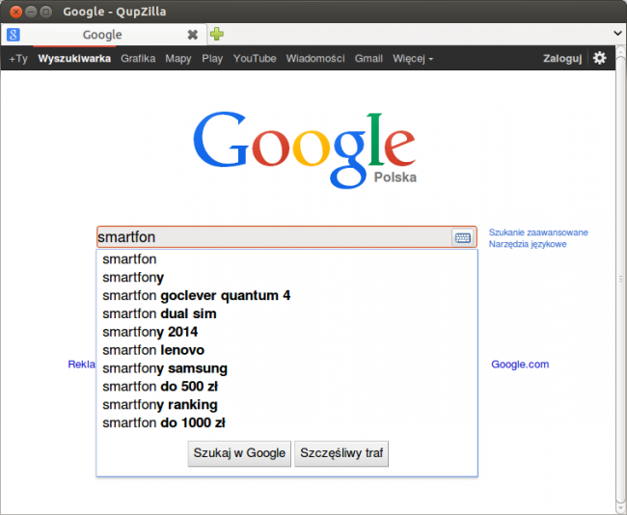
Task: Open Gmail in the top bar
Action: coord(368,59)
